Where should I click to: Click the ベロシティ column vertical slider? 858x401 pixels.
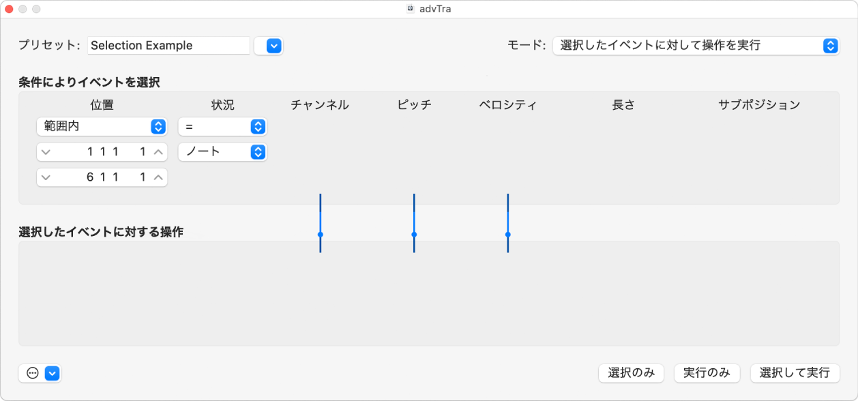coord(507,235)
